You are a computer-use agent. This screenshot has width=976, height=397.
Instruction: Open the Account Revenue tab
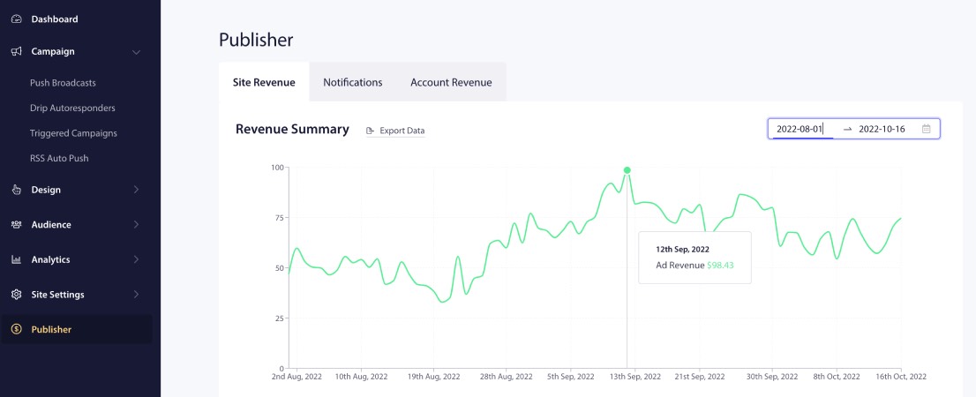(451, 82)
